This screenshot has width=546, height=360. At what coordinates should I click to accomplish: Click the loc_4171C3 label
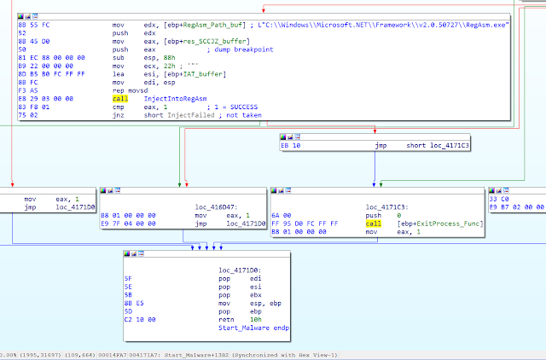tap(386, 207)
